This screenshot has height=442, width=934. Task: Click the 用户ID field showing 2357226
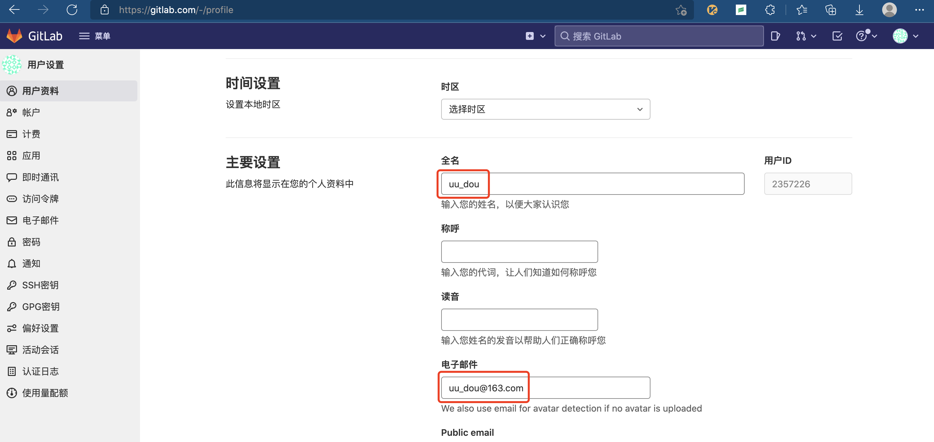(808, 184)
